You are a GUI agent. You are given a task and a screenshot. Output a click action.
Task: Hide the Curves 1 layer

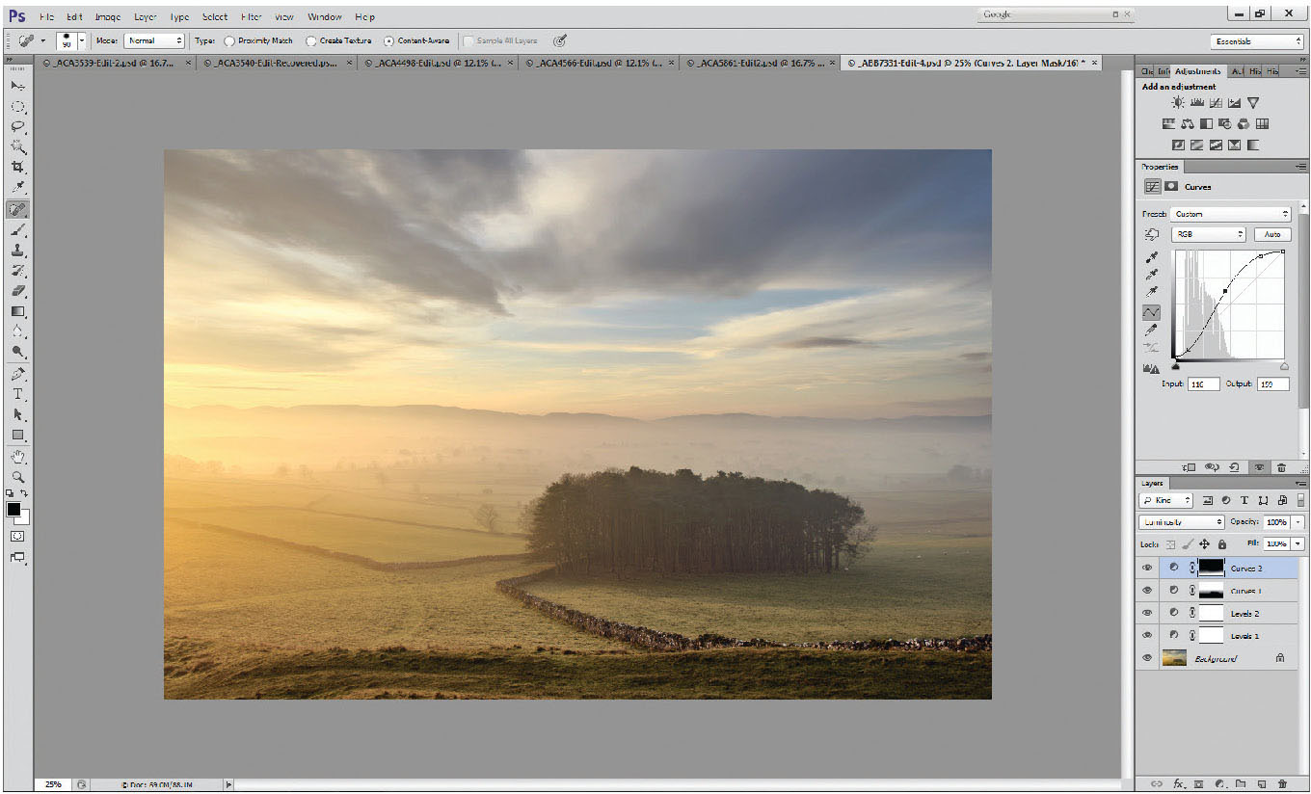pyautogui.click(x=1147, y=590)
